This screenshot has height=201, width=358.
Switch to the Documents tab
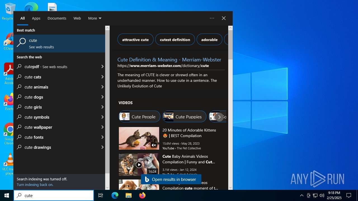click(57, 18)
